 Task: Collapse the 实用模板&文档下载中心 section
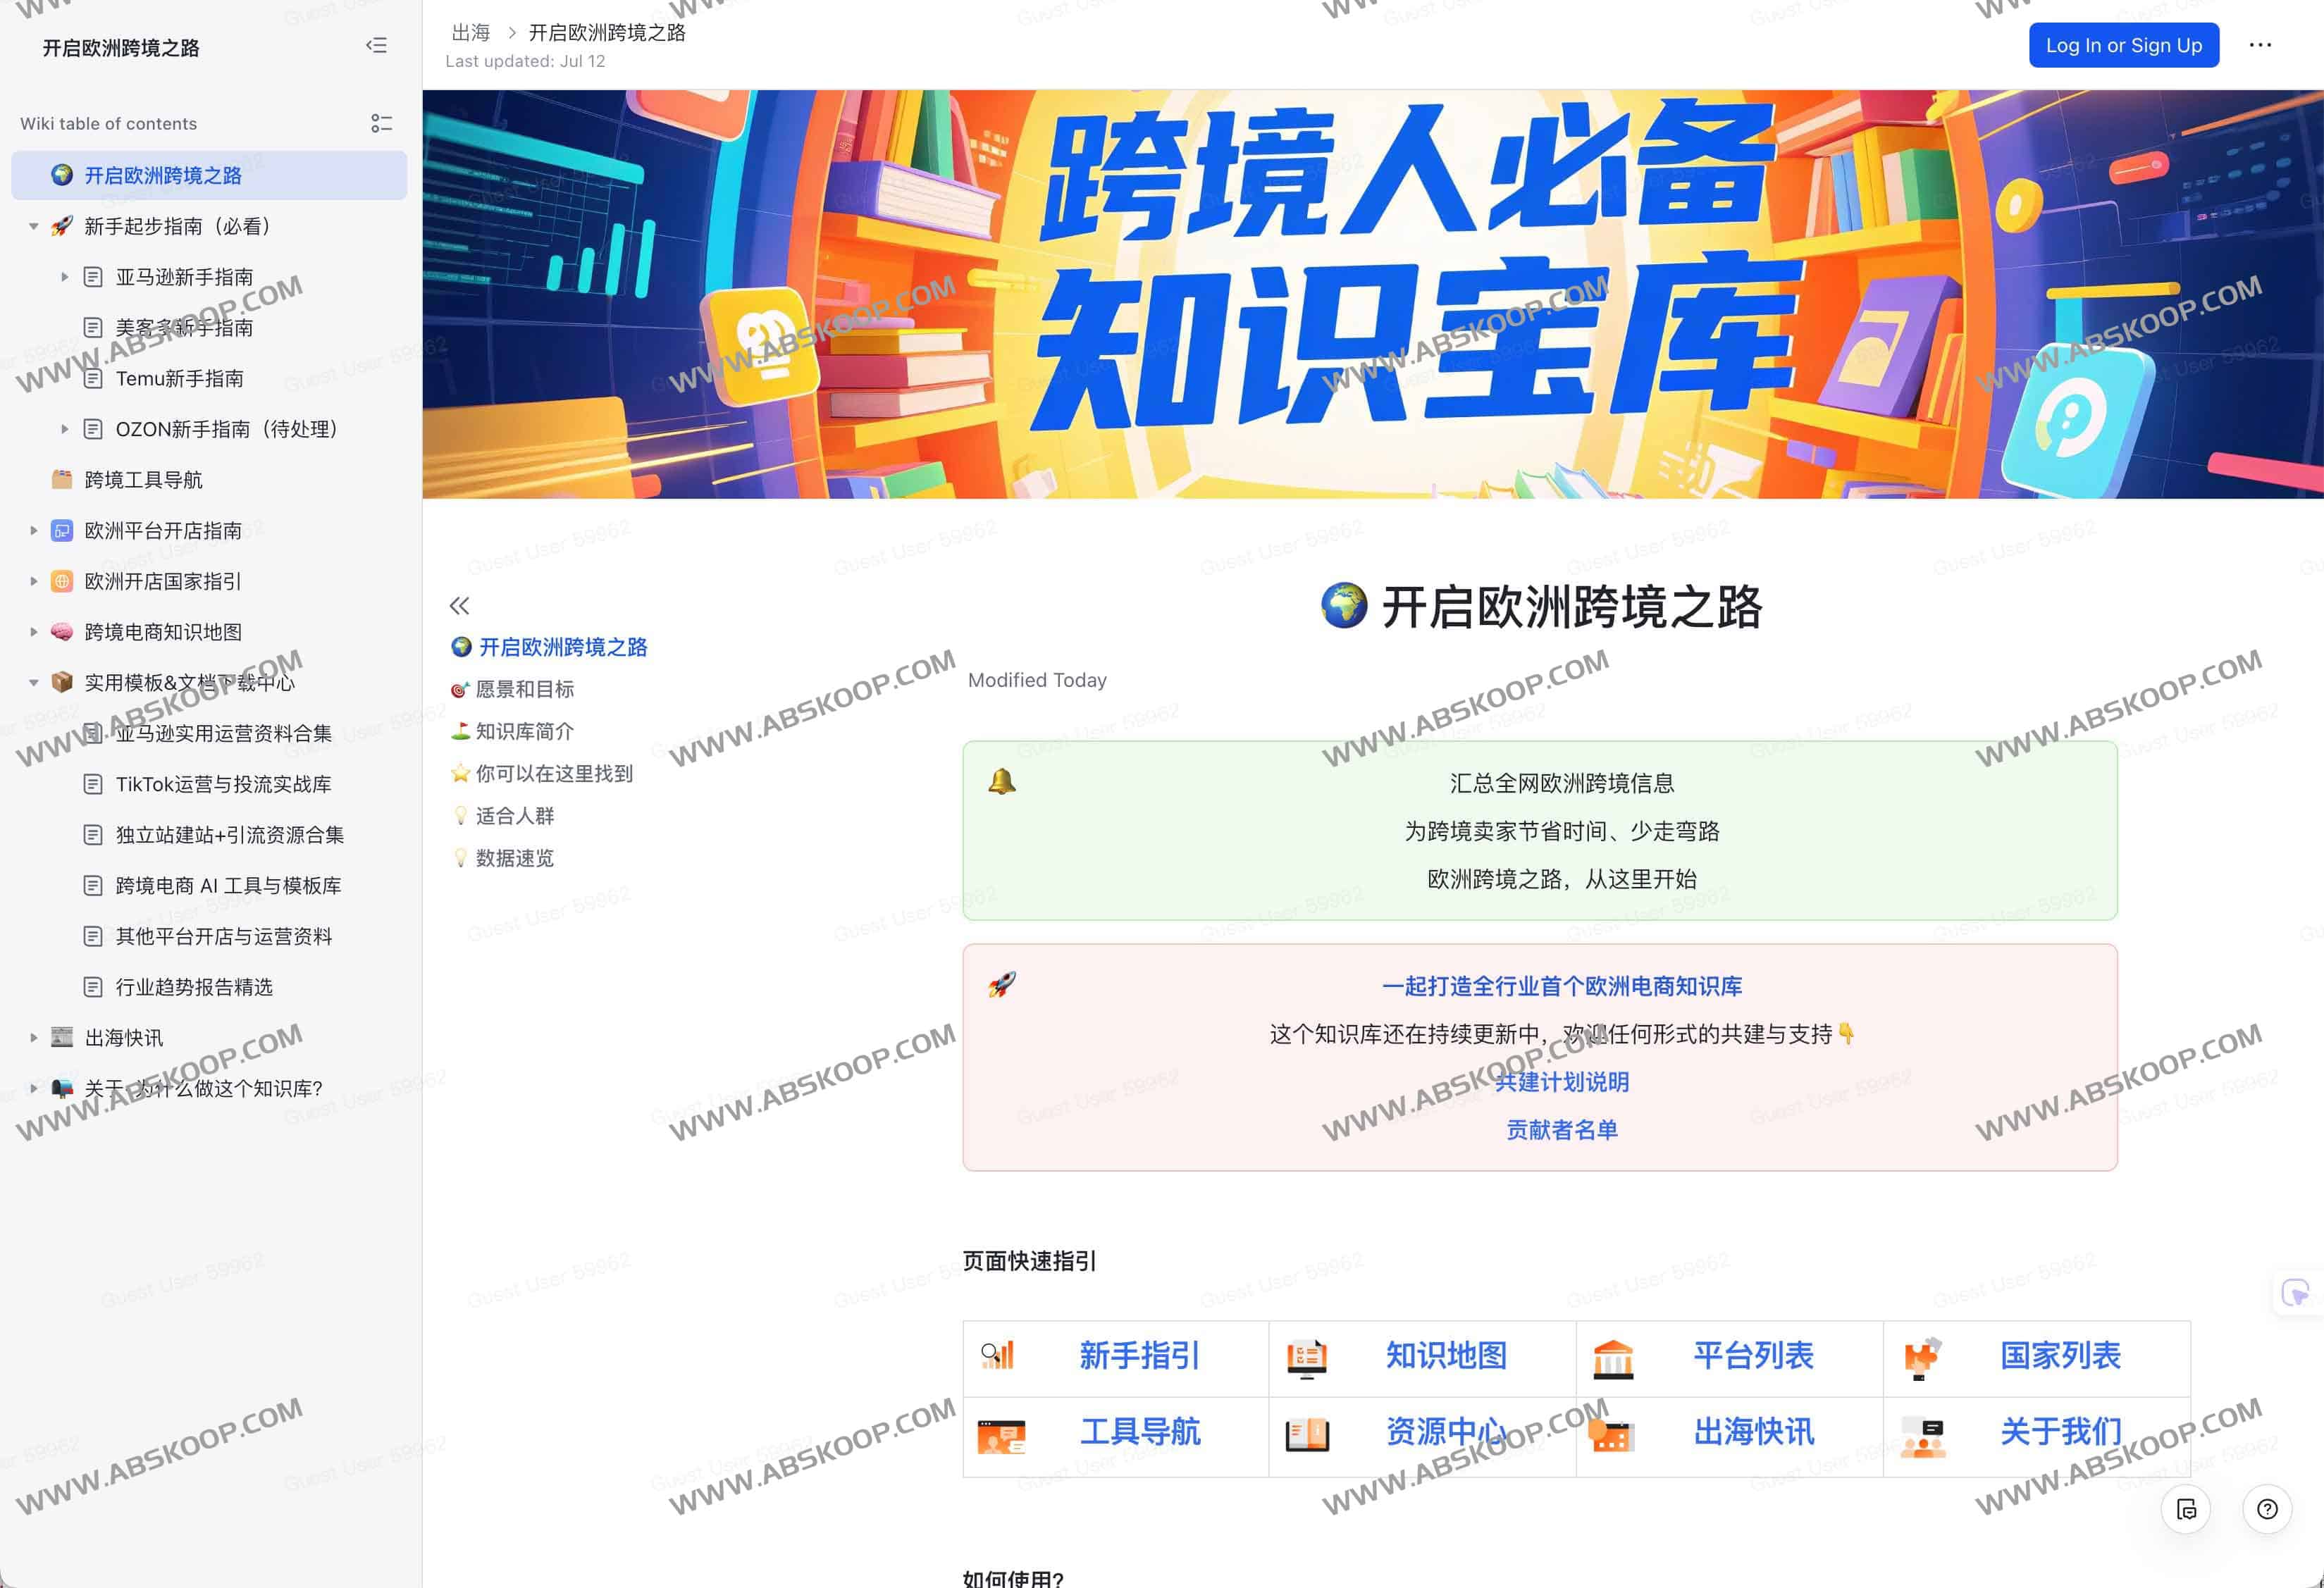34,683
